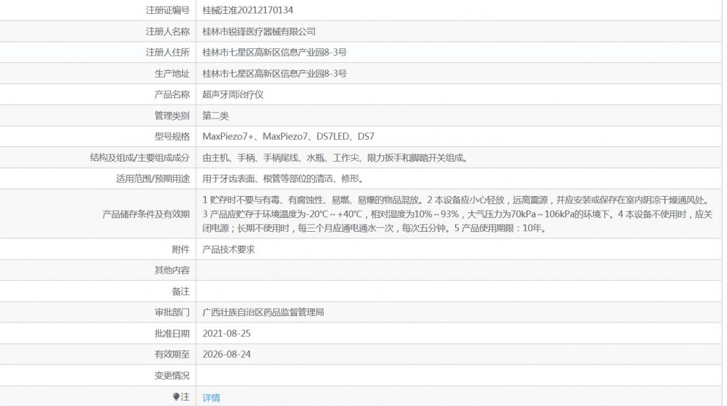The width and height of the screenshot is (727, 406).
Task: Click approval date 2021-08-25
Action: pyautogui.click(x=227, y=333)
